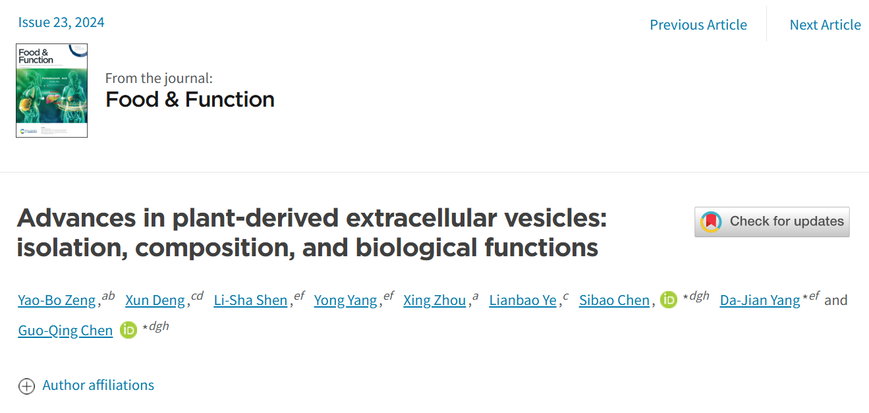Screen dimensions: 869x413
Task: Click ORCID icon next to Sibao Chen
Action: click(x=668, y=300)
